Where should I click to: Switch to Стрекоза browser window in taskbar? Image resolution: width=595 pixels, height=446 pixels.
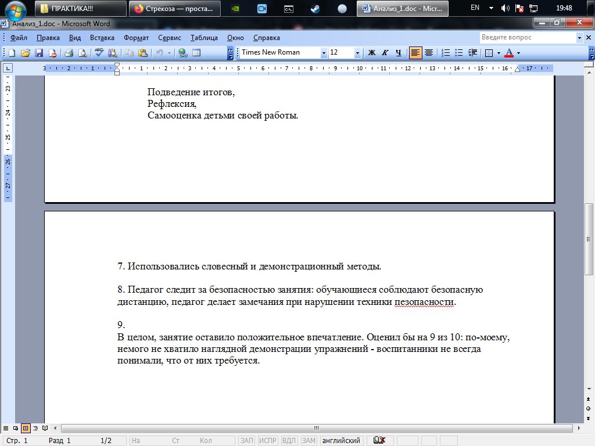(x=174, y=8)
